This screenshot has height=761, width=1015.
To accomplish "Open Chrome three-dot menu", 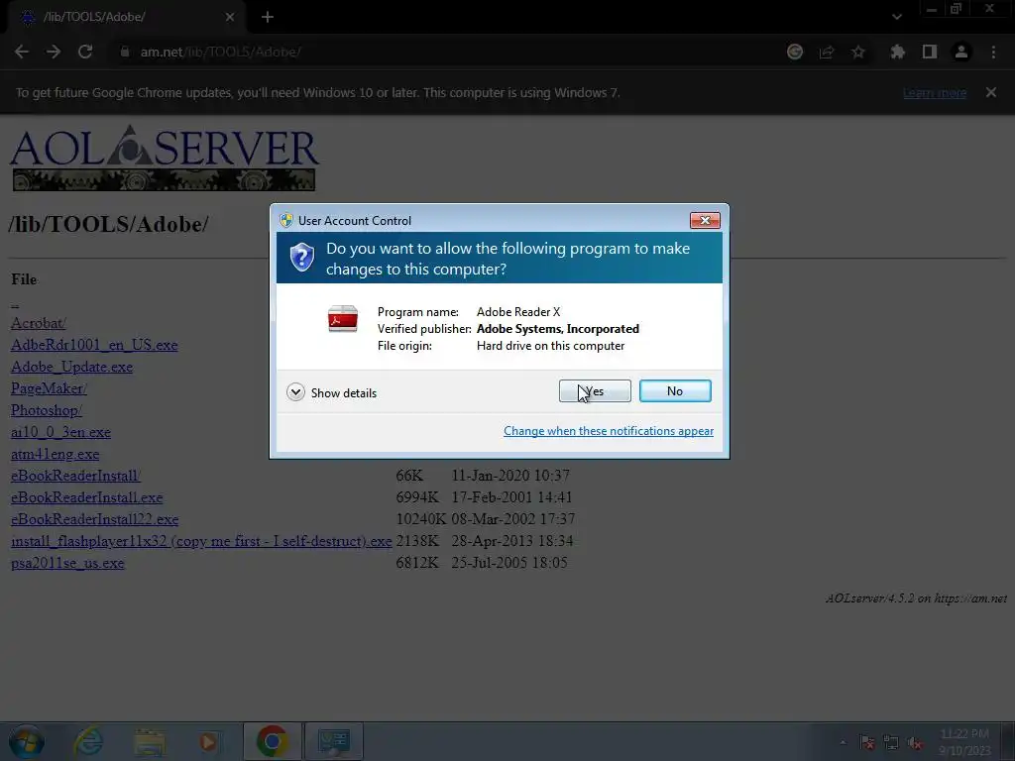I will [993, 52].
